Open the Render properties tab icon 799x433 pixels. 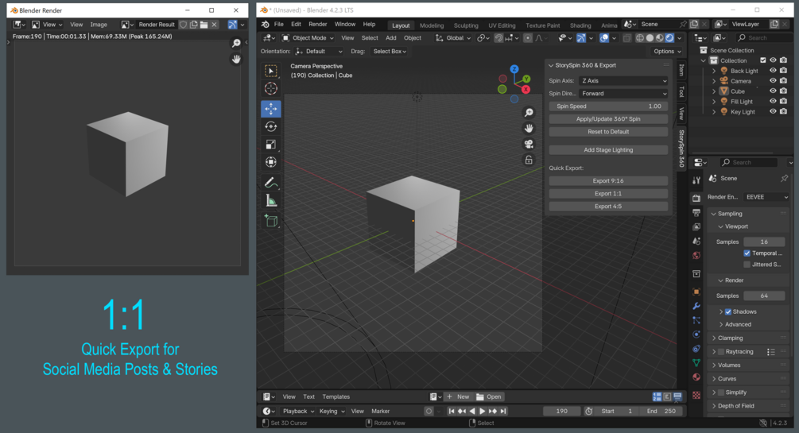tap(696, 198)
